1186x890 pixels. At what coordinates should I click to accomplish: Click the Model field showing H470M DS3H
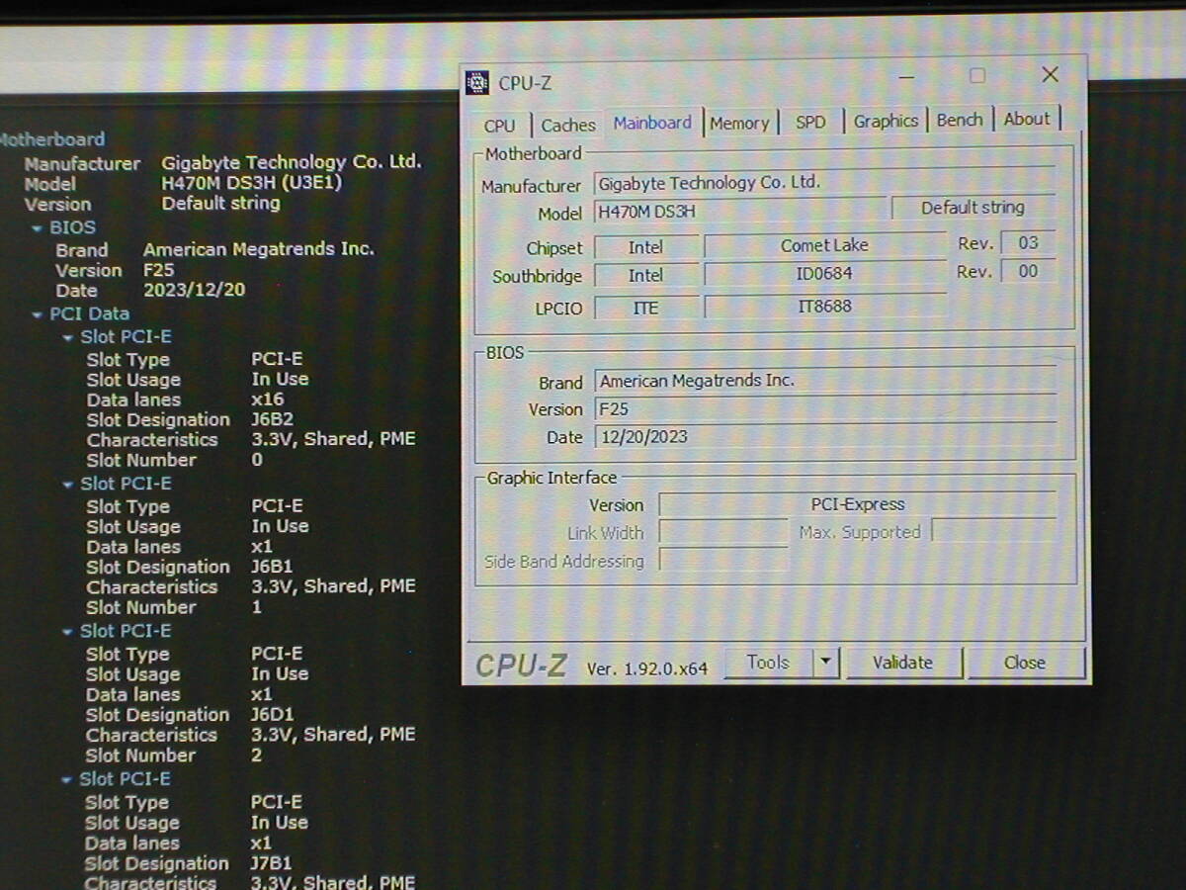pyautogui.click(x=740, y=212)
